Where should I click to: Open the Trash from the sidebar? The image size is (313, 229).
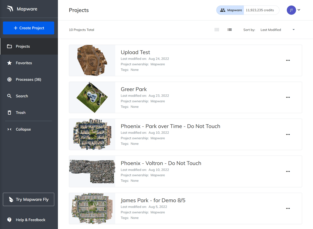click(20, 112)
